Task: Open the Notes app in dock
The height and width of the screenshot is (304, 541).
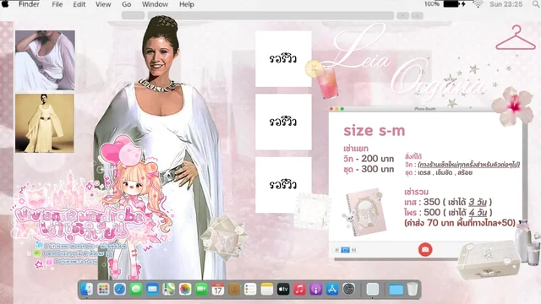Action: [267, 289]
